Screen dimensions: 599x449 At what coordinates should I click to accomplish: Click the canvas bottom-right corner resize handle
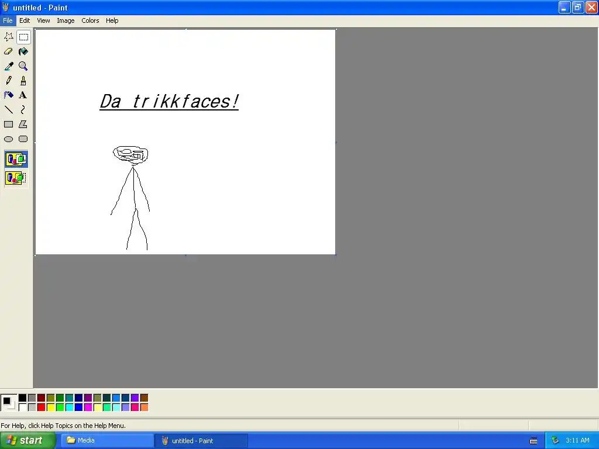click(x=336, y=255)
